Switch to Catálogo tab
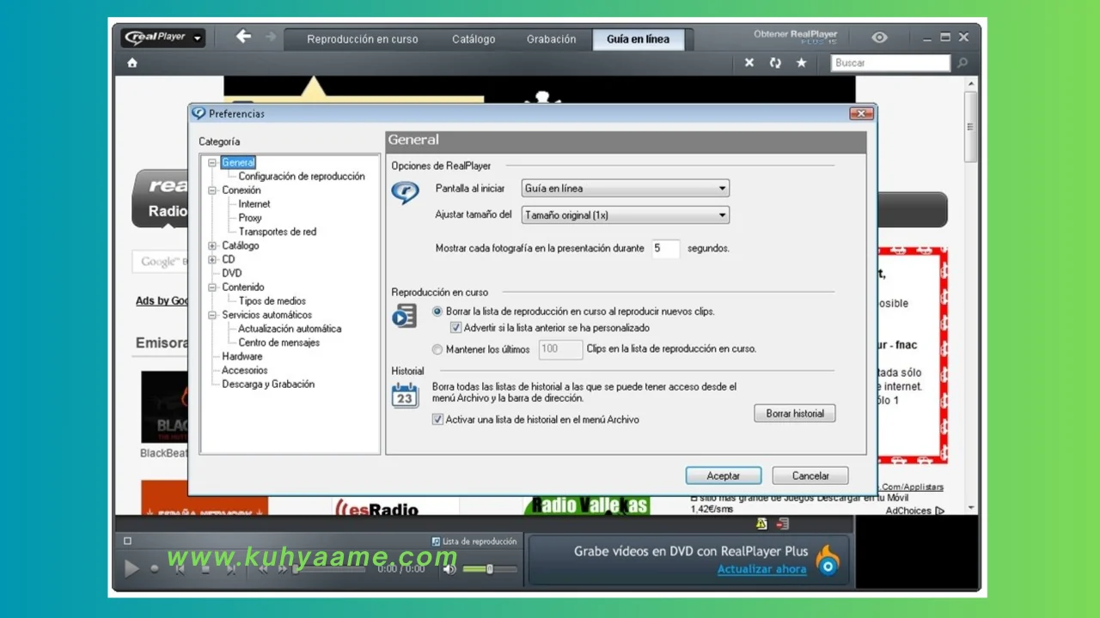Screen dimensions: 1100x618 click(x=474, y=39)
